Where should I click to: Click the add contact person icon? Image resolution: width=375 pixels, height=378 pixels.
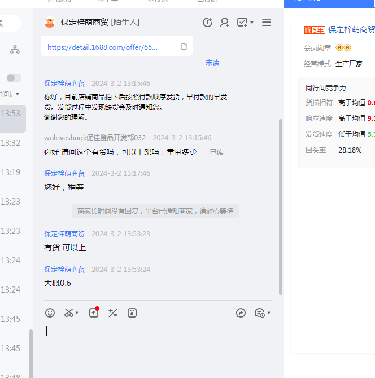[x=225, y=23]
